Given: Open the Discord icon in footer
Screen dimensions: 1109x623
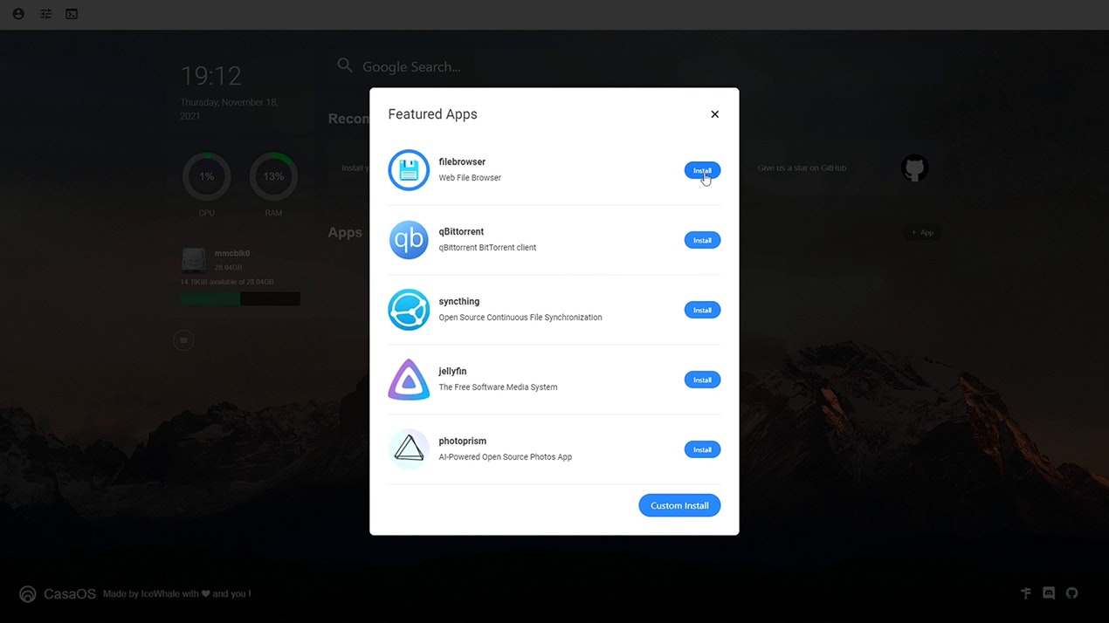Looking at the screenshot, I should [x=1049, y=593].
